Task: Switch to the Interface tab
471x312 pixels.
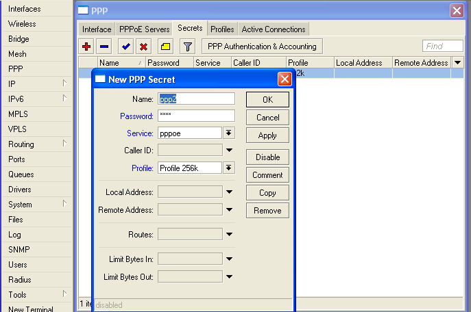Action: click(x=97, y=29)
